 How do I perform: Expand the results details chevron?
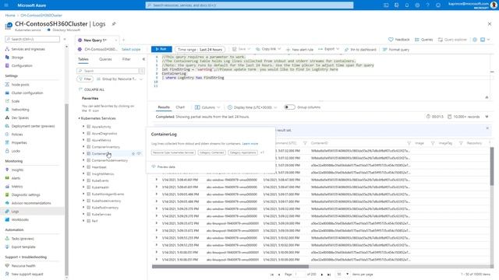487,117
